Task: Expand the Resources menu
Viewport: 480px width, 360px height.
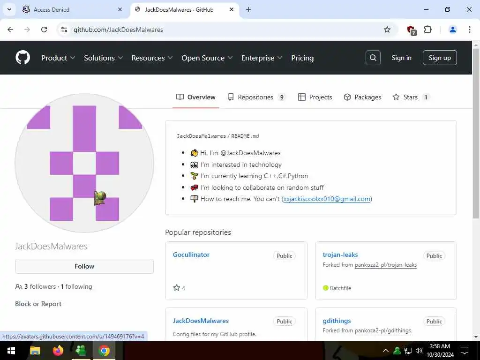Action: coord(152,58)
